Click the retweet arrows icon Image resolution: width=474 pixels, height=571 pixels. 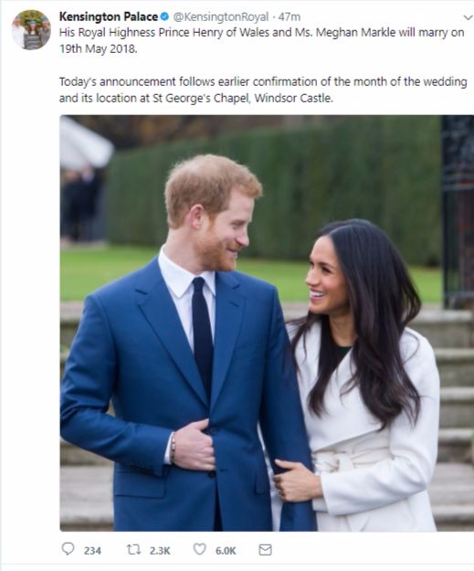point(133,549)
